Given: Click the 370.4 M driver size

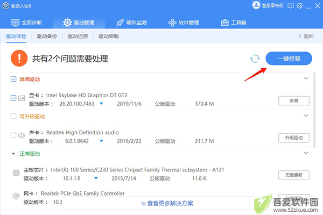Looking at the screenshot, I should click(205, 104).
